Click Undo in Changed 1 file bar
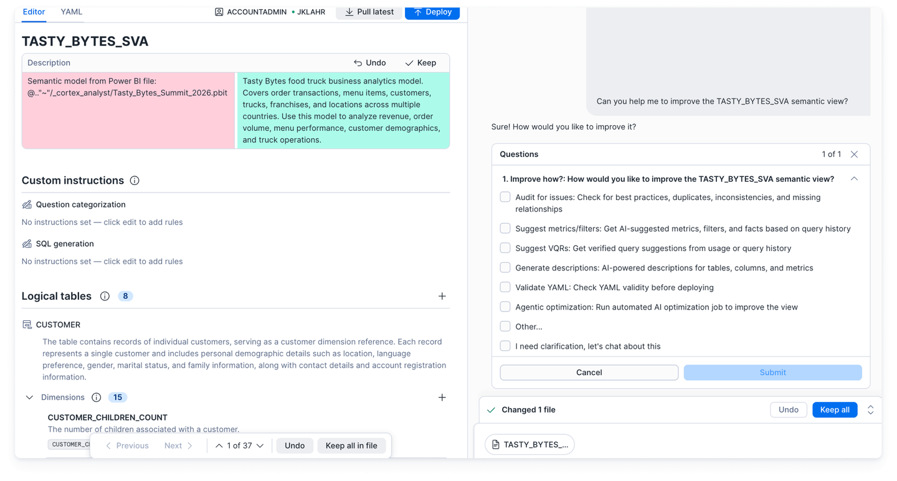Viewport: 897px width, 481px height. pos(788,410)
